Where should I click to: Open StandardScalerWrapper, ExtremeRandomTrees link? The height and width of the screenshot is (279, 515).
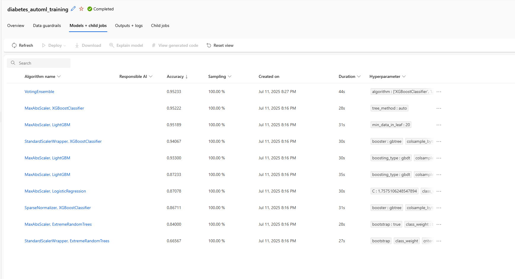tap(67, 241)
